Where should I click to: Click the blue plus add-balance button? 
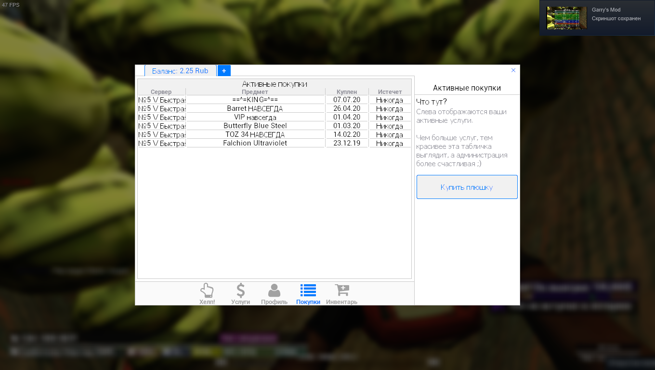tap(224, 71)
